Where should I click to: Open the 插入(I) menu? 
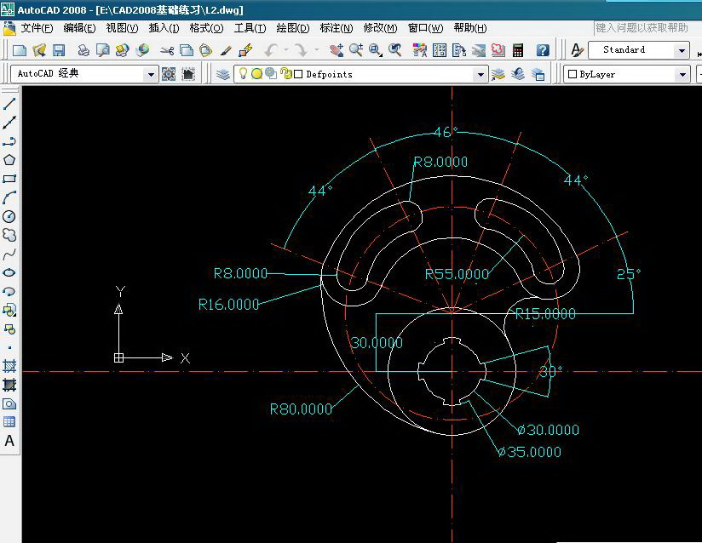pyautogui.click(x=164, y=28)
